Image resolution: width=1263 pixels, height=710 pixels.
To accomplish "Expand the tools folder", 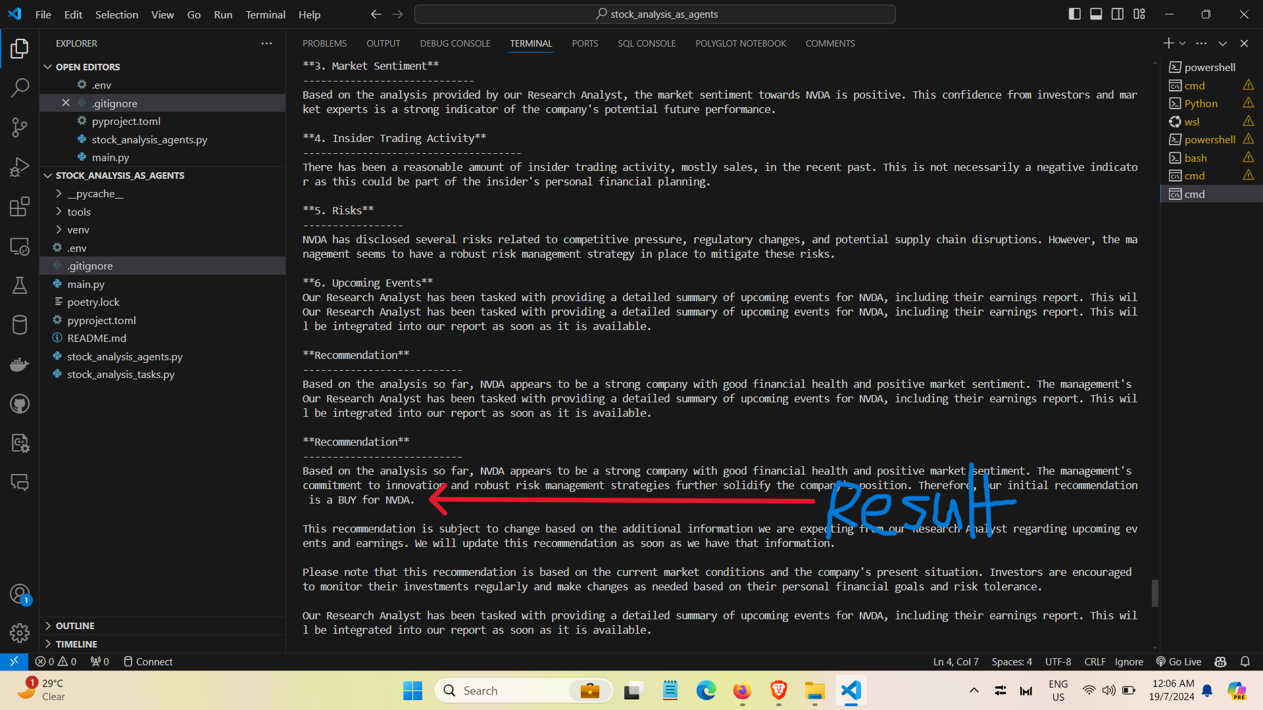I will coord(78,212).
